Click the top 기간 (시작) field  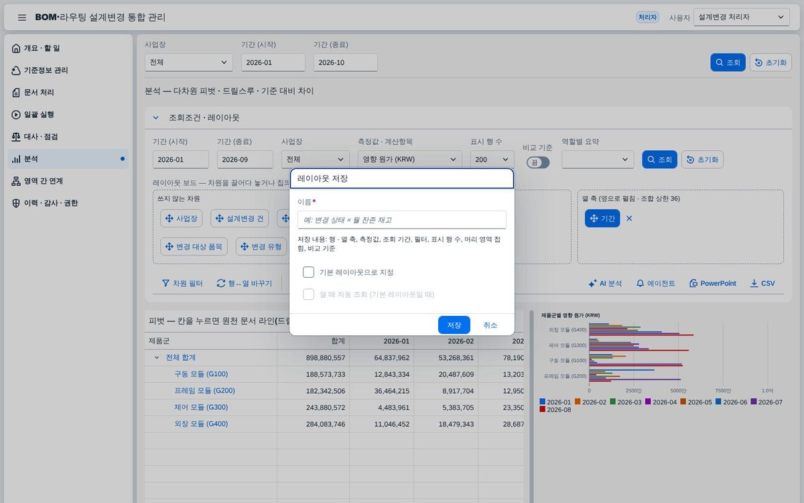(x=273, y=62)
